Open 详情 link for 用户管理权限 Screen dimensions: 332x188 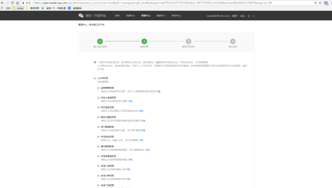(x=143, y=130)
